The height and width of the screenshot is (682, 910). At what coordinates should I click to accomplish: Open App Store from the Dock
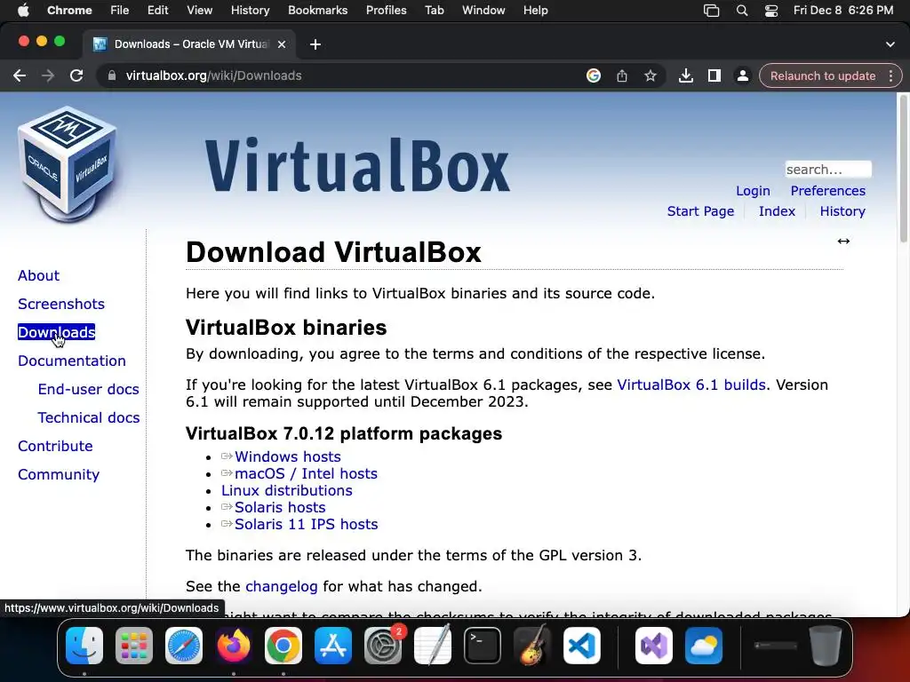pos(333,645)
